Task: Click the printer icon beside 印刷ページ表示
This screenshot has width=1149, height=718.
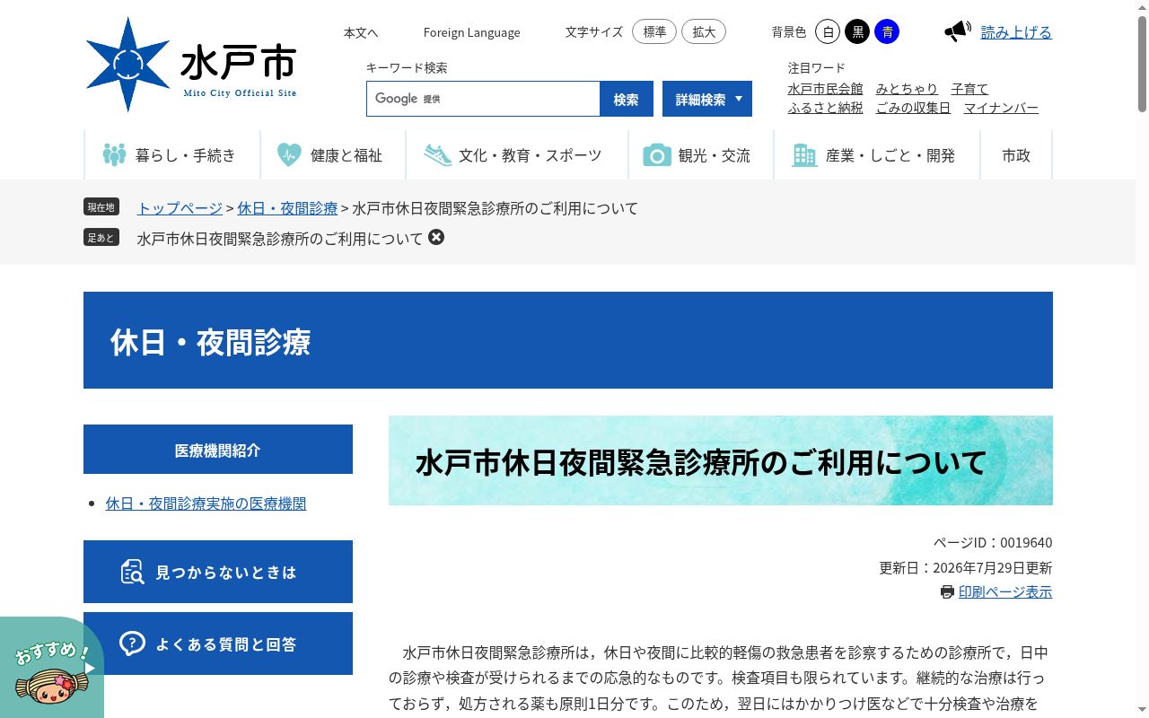Action: (947, 591)
